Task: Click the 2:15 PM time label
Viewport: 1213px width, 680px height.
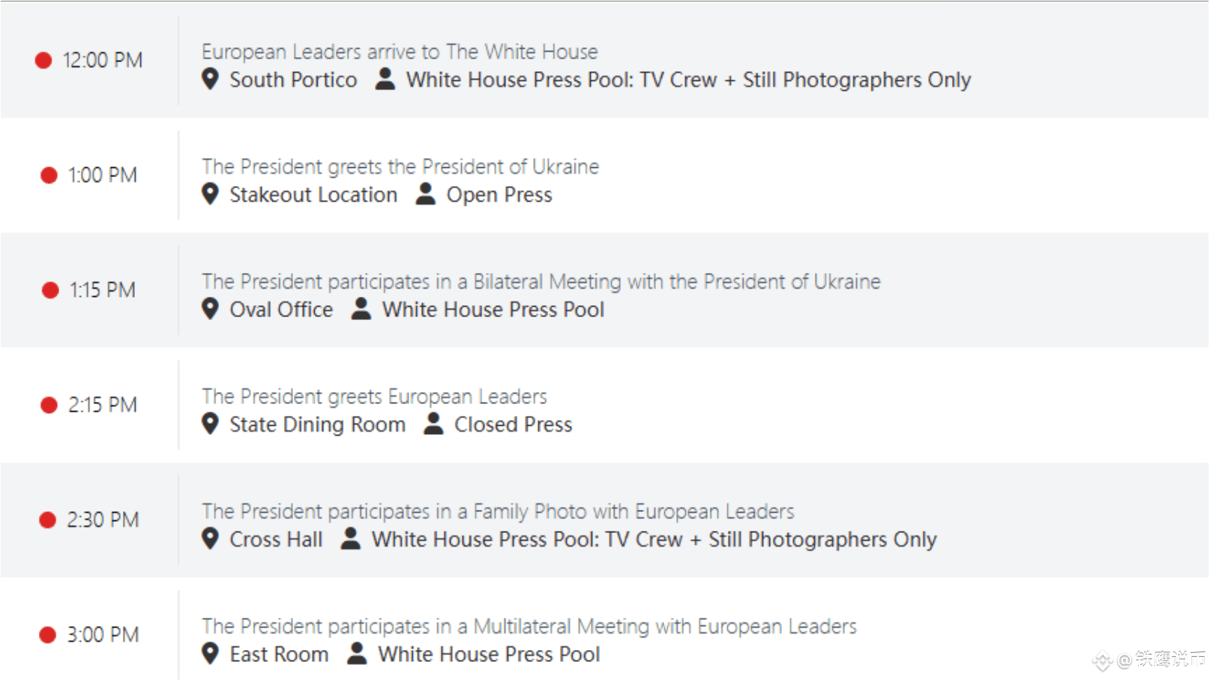Action: [x=103, y=405]
